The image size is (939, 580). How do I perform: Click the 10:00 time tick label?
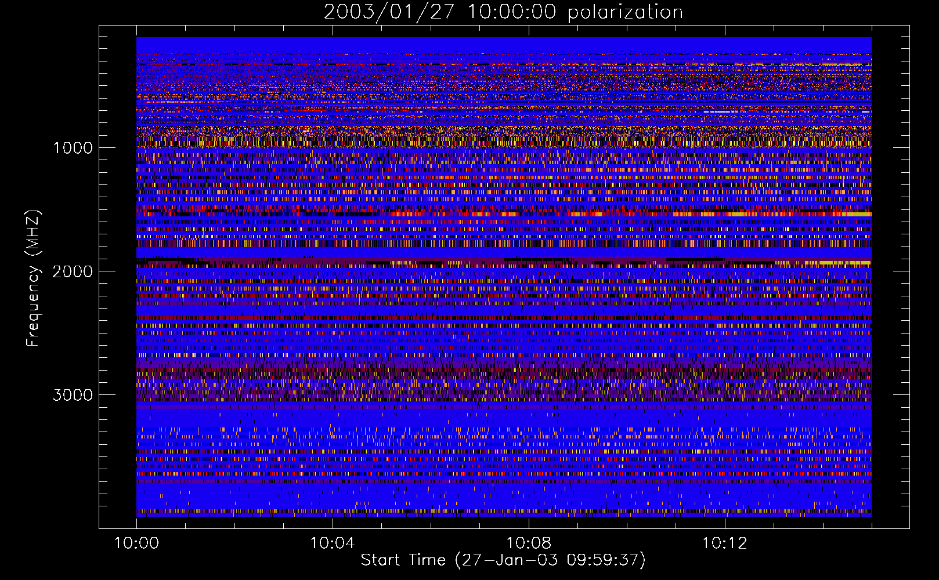(x=136, y=543)
